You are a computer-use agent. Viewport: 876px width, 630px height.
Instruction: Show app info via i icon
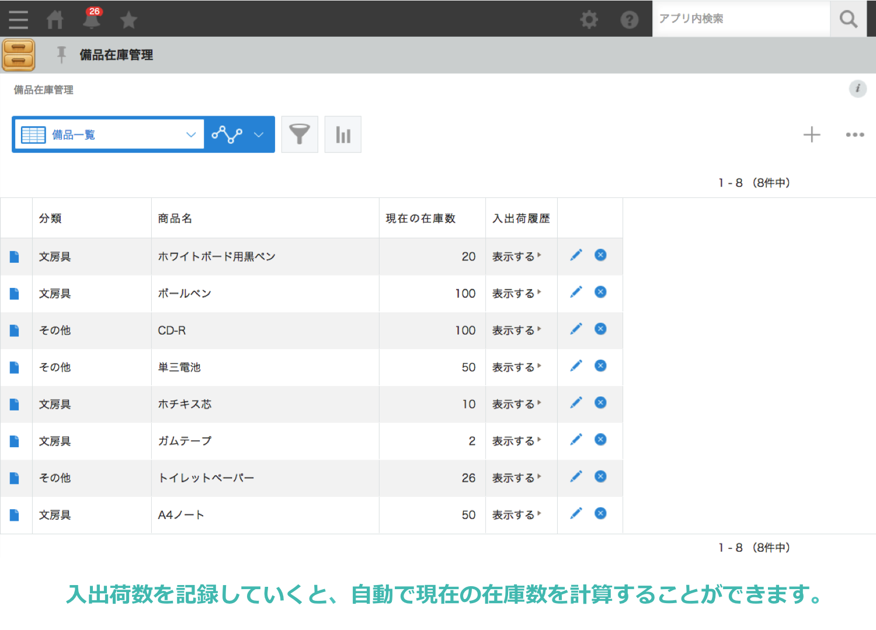[857, 89]
